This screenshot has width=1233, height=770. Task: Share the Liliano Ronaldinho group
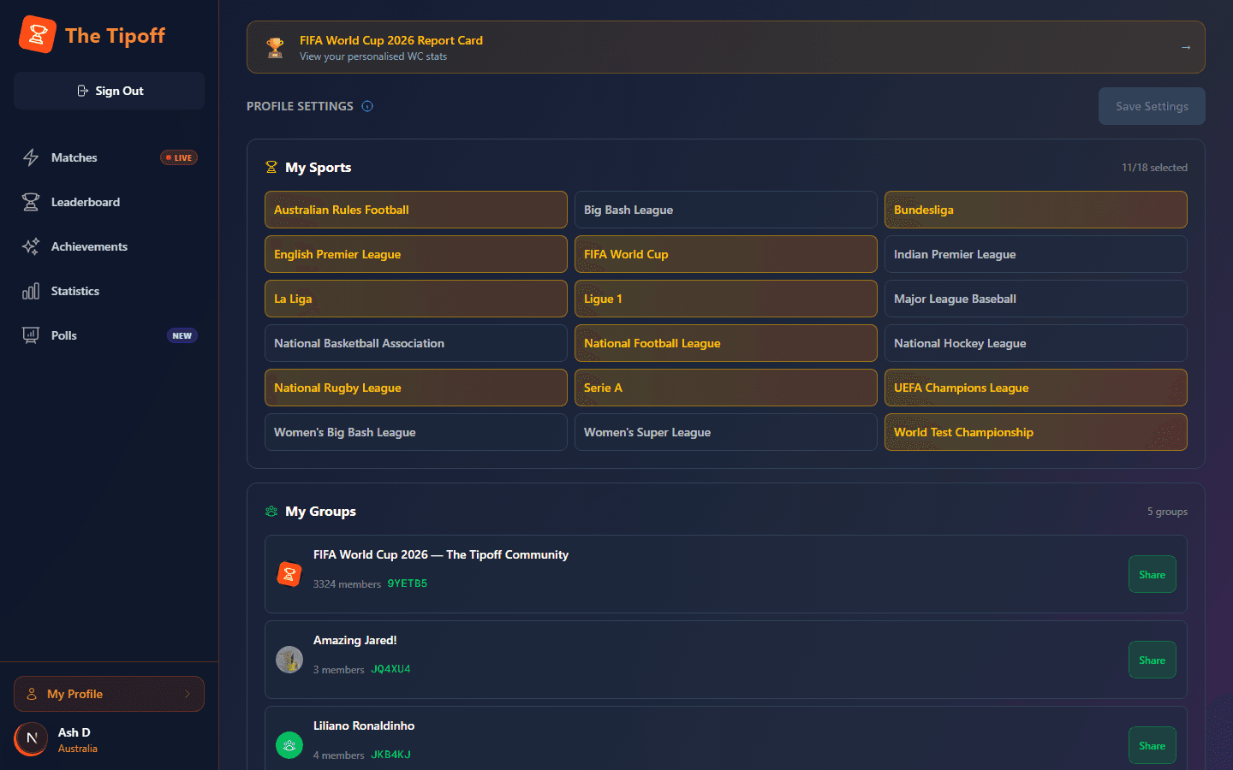point(1152,745)
